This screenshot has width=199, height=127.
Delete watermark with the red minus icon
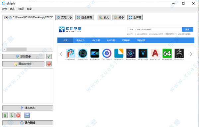[x=18, y=115]
